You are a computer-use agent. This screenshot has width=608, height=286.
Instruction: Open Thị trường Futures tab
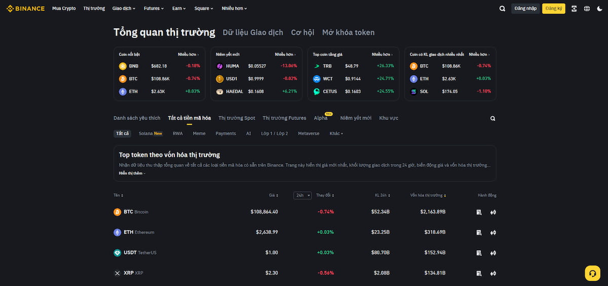pos(284,118)
